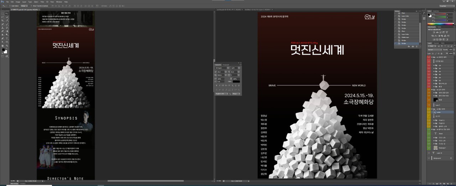Open the English: USA language dropdown
The image size is (456, 186).
(x=222, y=94)
